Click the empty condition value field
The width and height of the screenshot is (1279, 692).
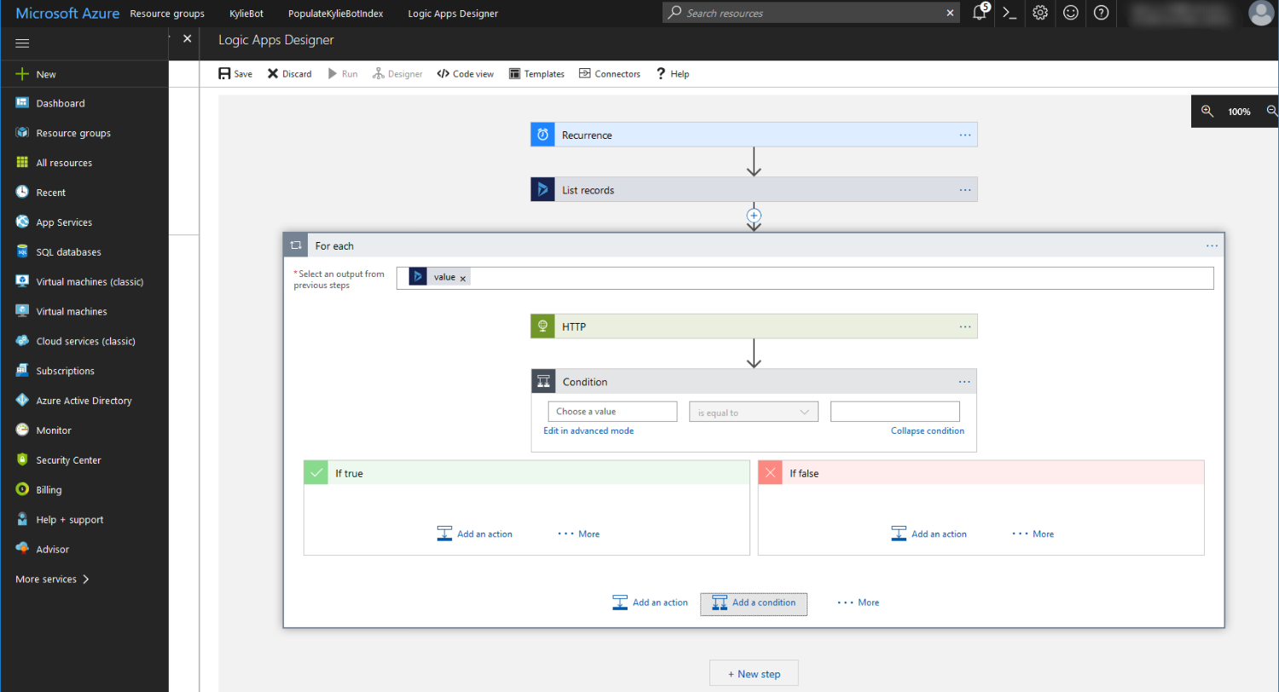click(x=895, y=412)
